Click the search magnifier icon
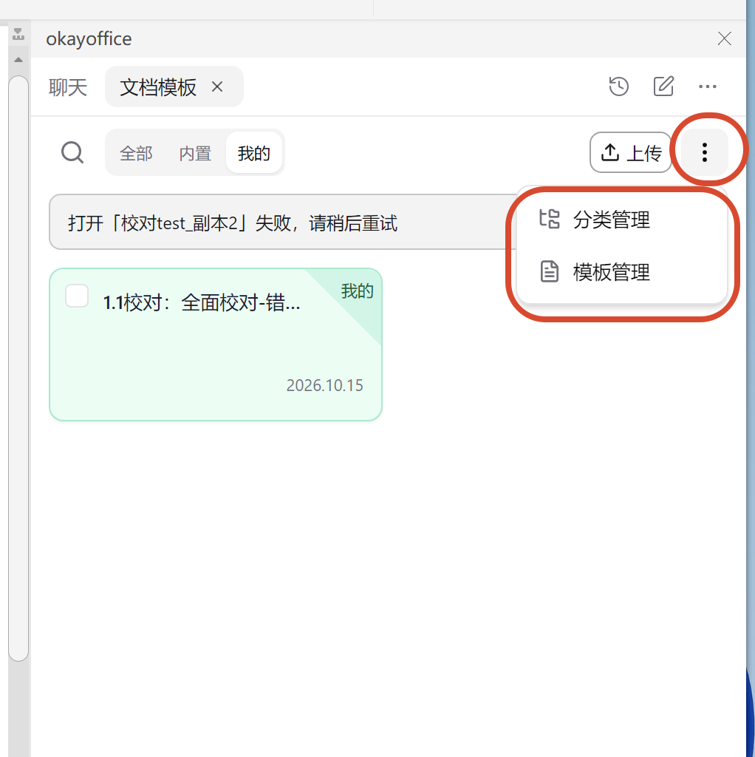755x757 pixels. click(x=72, y=152)
